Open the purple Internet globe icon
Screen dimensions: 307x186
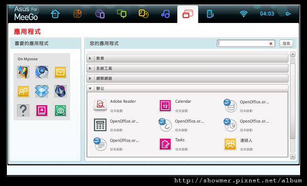tap(100, 14)
